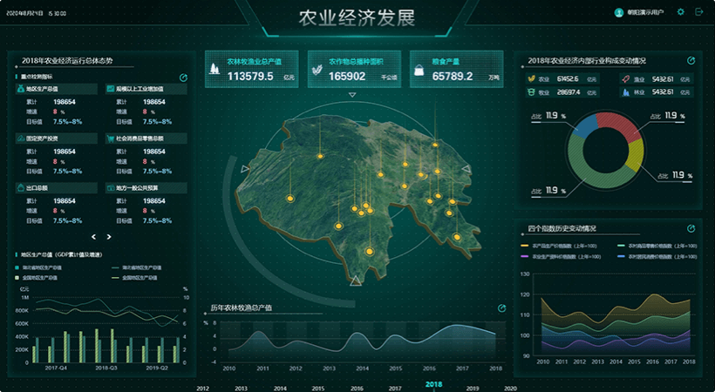
Task: Refresh the 2018农业经济运行总体态势 panel
Action: (183, 78)
